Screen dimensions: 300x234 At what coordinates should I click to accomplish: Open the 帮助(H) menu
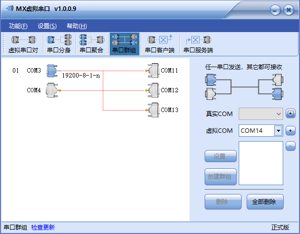click(77, 26)
